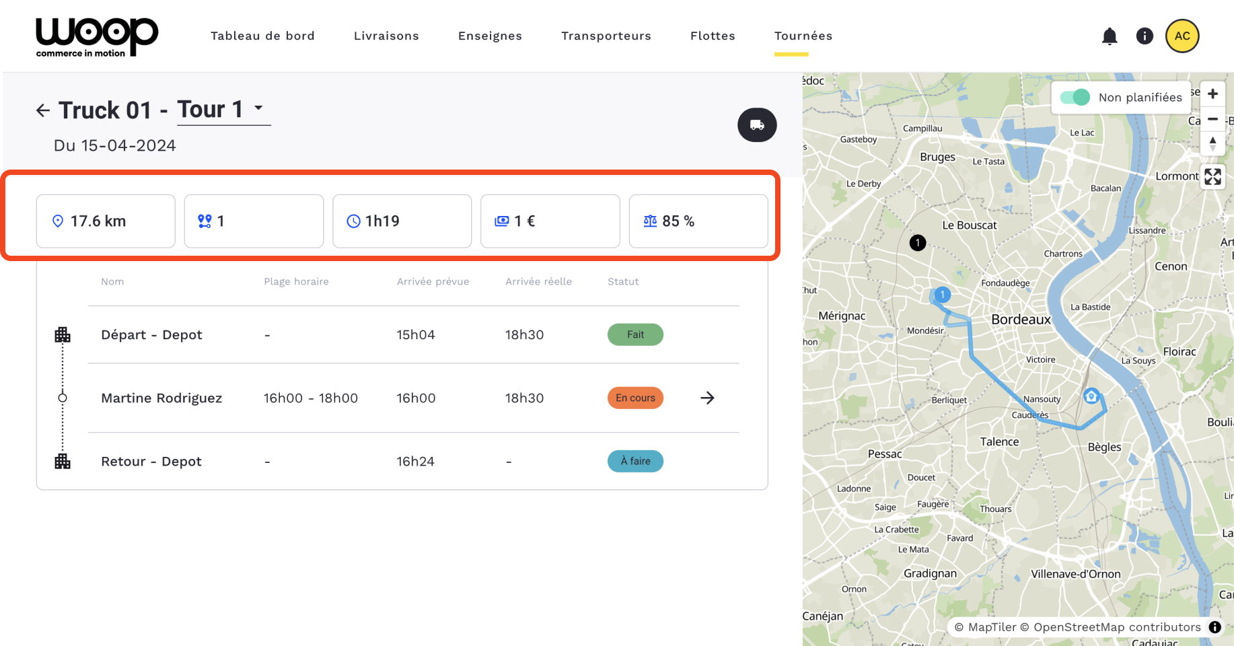Viewport: 1234px width, 646px height.
Task: Open the Flottes menu item
Action: [x=713, y=36]
